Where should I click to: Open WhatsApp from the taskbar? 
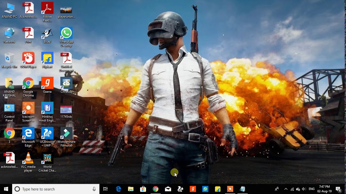pos(205,189)
